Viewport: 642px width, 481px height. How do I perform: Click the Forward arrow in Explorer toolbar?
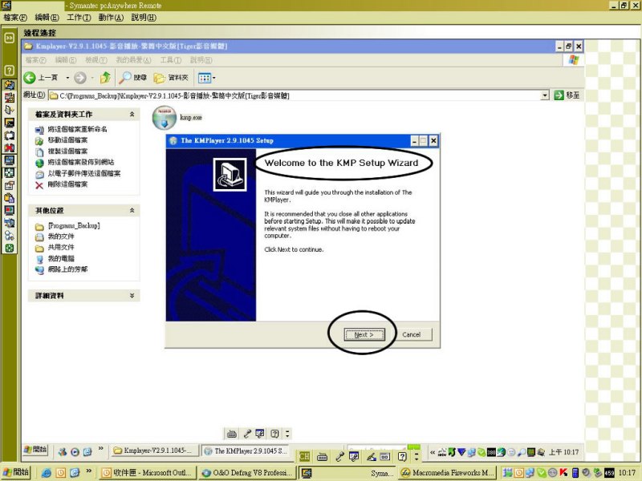tap(79, 78)
